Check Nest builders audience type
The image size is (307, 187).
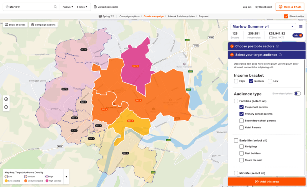click(242, 153)
